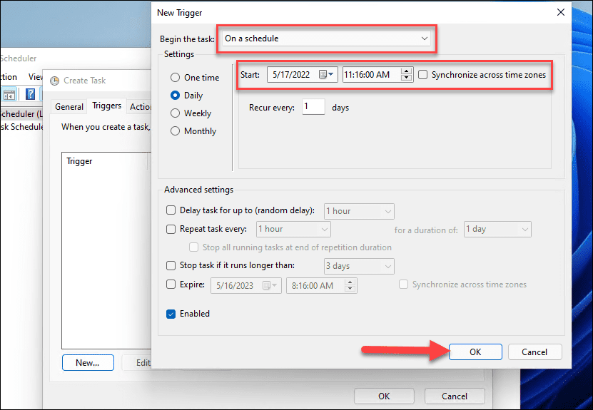Image resolution: width=593 pixels, height=410 pixels.
Task: Check Stop task if it runs longer than
Action: point(171,266)
